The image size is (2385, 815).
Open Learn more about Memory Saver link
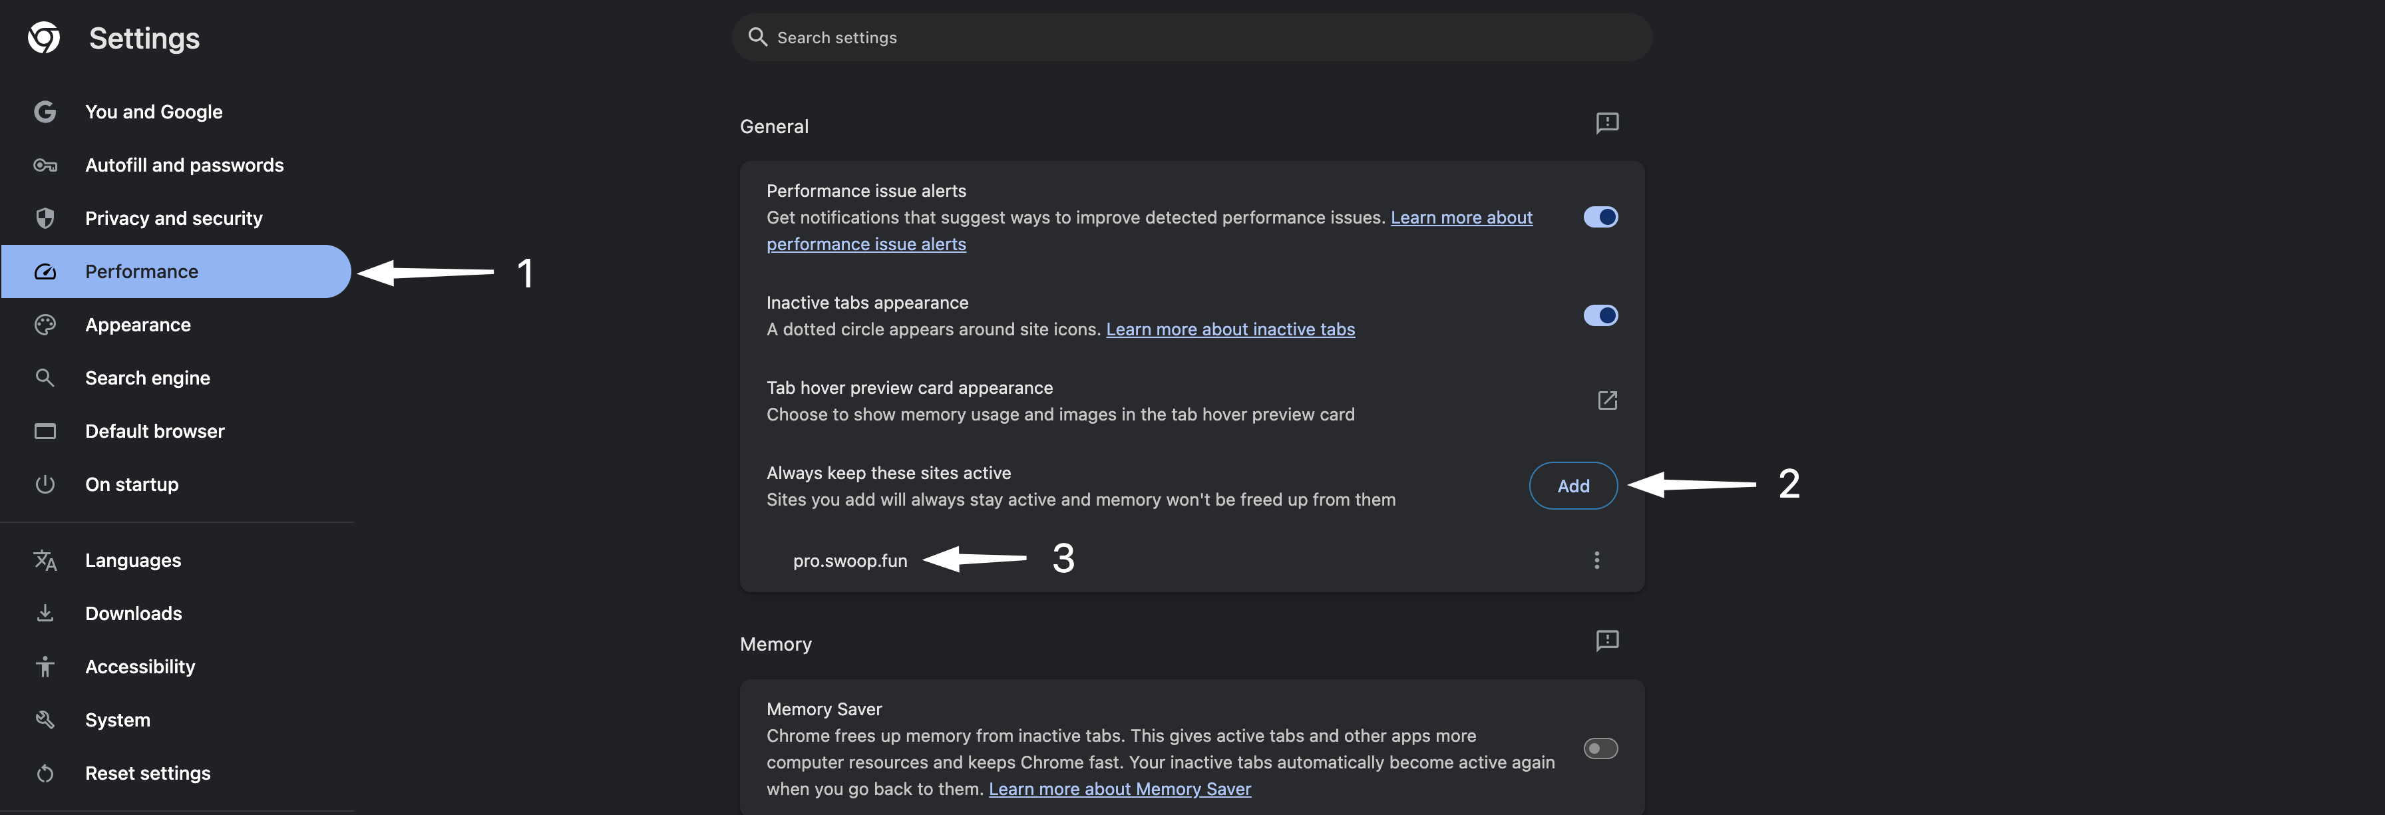coord(1119,789)
